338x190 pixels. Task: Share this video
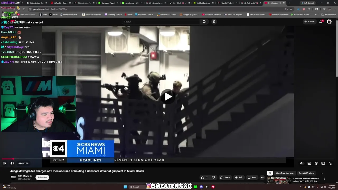coord(225,177)
